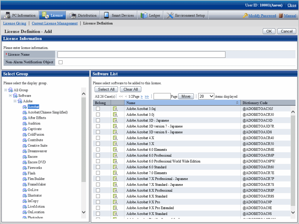The width and height of the screenshot is (299, 224).
Task: Open the Environment Setup tab
Action: point(186,15)
